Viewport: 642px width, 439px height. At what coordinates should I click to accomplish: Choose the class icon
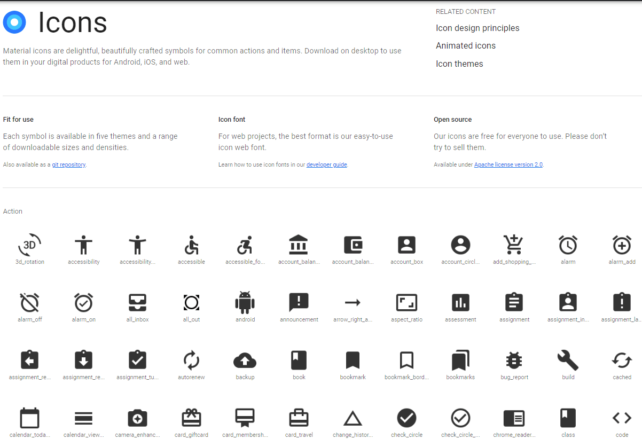tap(568, 418)
